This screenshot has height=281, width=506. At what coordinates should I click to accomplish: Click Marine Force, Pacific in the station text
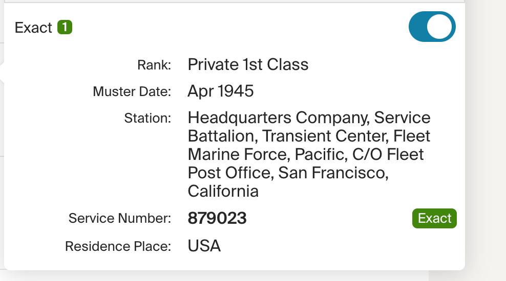(x=258, y=155)
